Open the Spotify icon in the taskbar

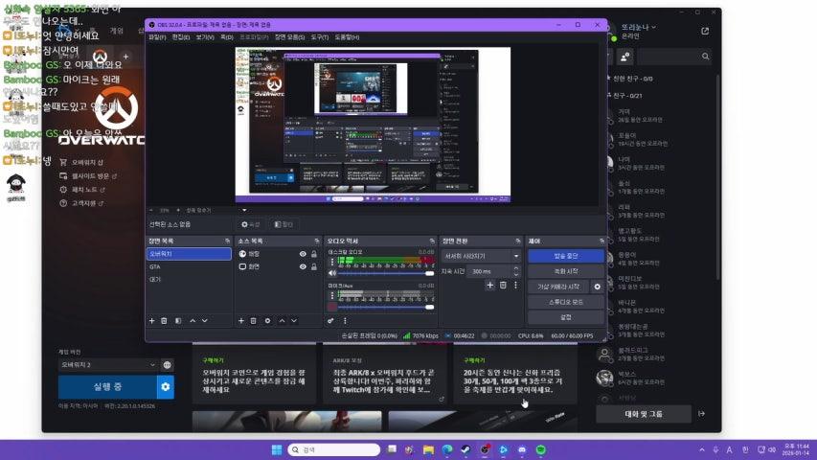click(x=540, y=449)
